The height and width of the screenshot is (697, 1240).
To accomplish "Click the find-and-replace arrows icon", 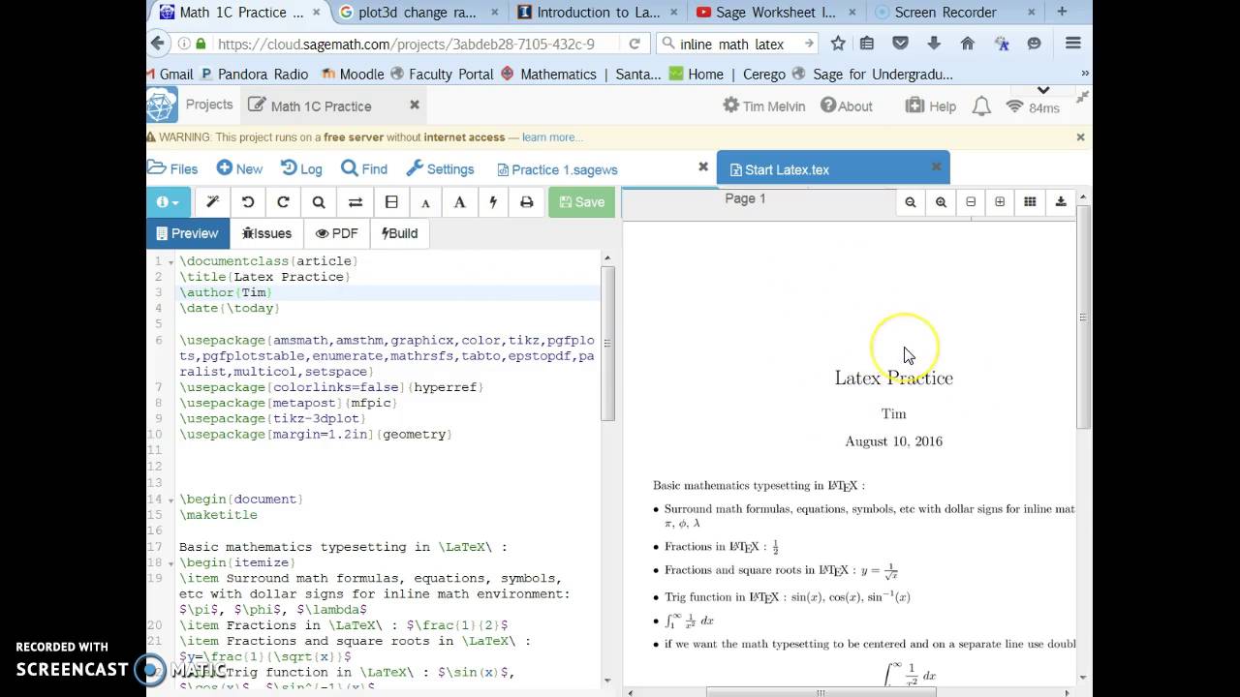I will (356, 201).
